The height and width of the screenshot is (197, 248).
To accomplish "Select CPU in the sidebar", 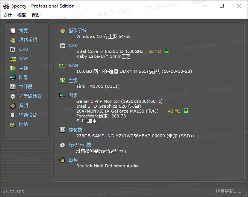I will (x=24, y=49).
